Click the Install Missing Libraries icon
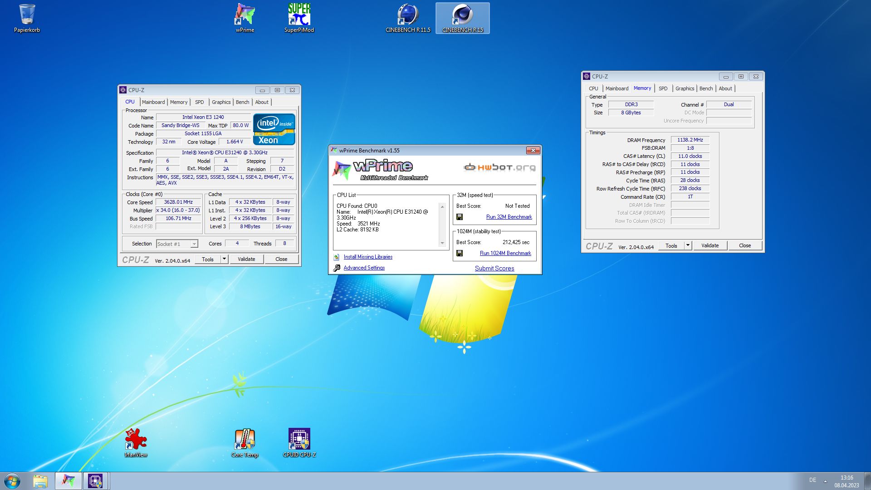Image resolution: width=871 pixels, height=490 pixels. [x=337, y=257]
